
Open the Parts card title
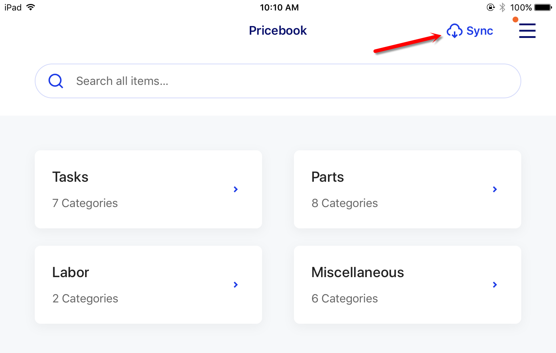328,177
